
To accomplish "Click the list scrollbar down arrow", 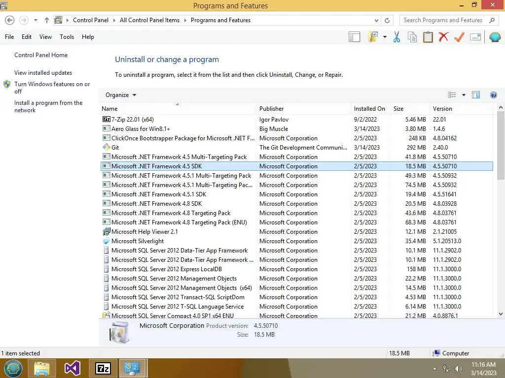I will pyautogui.click(x=501, y=314).
